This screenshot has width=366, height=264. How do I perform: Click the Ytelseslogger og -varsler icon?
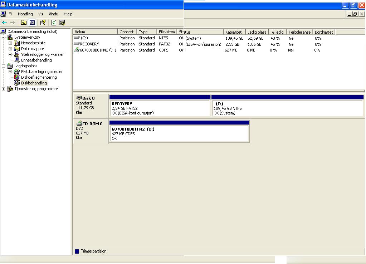pyautogui.click(x=17, y=54)
